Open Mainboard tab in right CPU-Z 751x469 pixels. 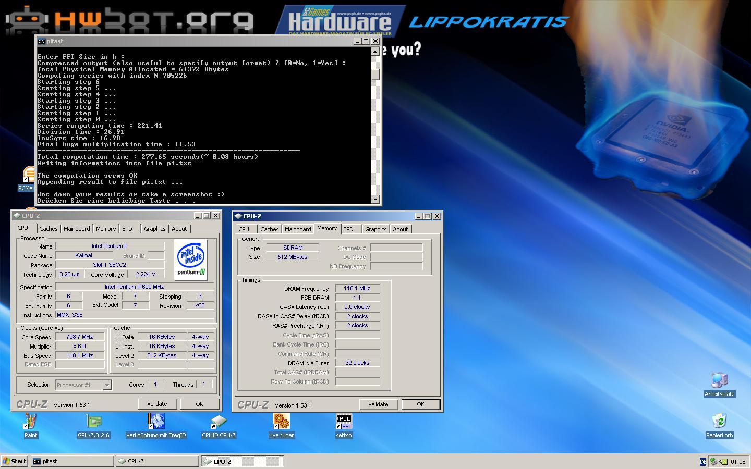pos(298,229)
